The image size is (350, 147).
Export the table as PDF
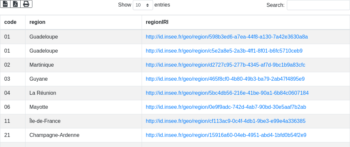pos(15,4)
